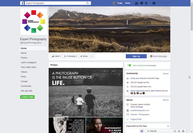193x133 pixels.
Task: Click See All in About box
Action: pos(165,100)
